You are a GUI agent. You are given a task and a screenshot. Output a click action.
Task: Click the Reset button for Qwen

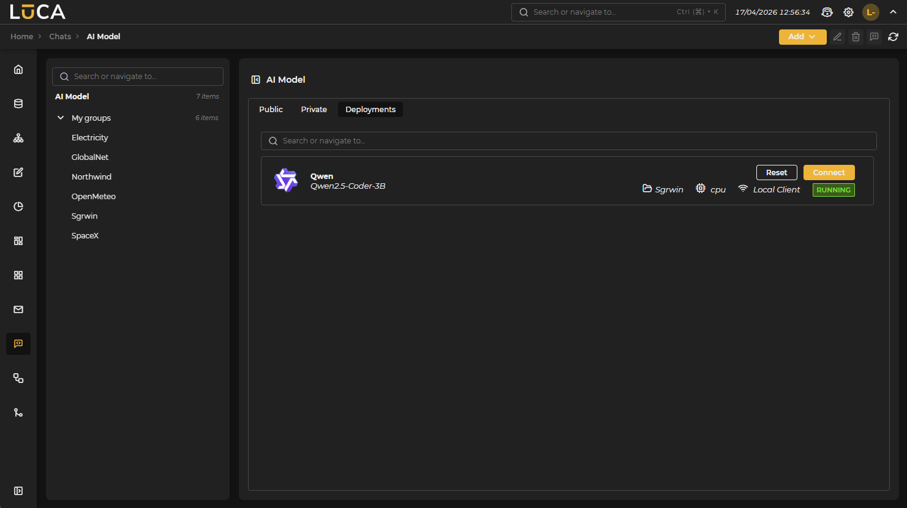point(777,173)
